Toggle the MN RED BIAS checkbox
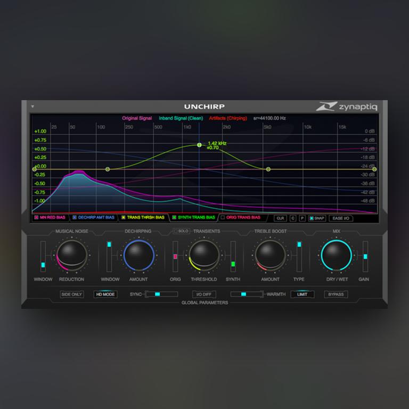This screenshot has height=409, width=409. tap(36, 217)
